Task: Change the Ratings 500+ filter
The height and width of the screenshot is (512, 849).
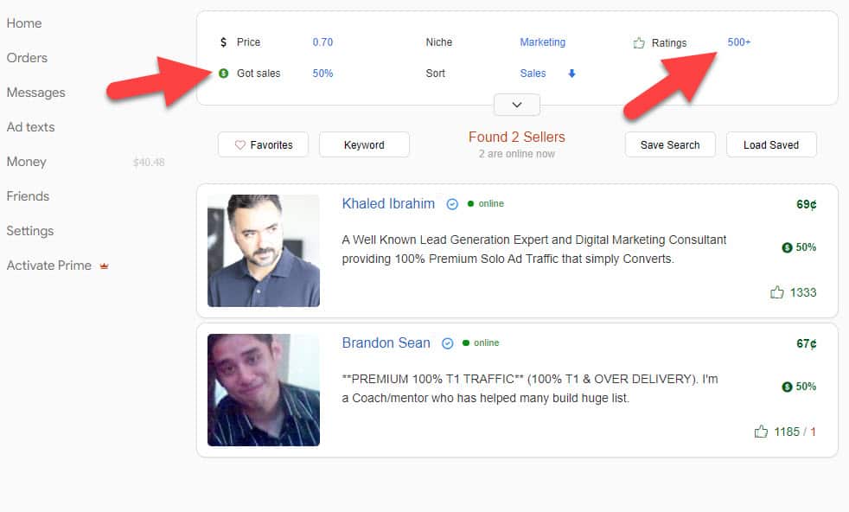Action: pyautogui.click(x=739, y=42)
